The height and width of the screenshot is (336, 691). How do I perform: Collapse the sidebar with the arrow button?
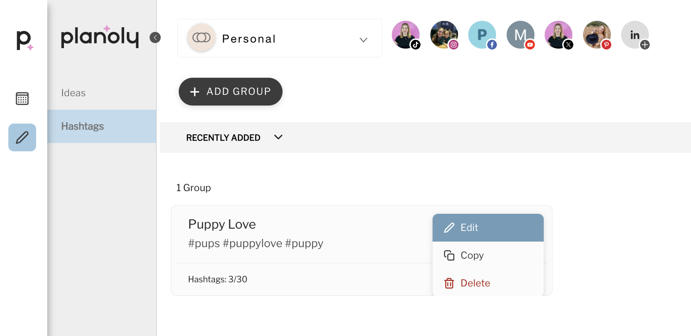tap(155, 37)
